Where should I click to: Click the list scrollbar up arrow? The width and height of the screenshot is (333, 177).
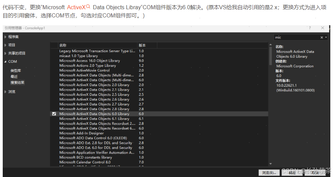(271, 45)
